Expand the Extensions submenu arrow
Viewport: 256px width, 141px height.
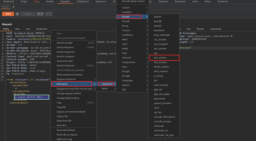pyautogui.click(x=95, y=84)
